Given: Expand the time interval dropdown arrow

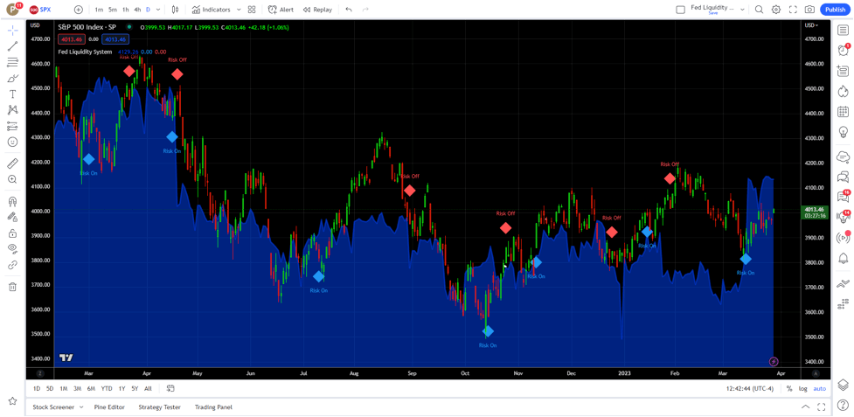Looking at the screenshot, I should 158,10.
